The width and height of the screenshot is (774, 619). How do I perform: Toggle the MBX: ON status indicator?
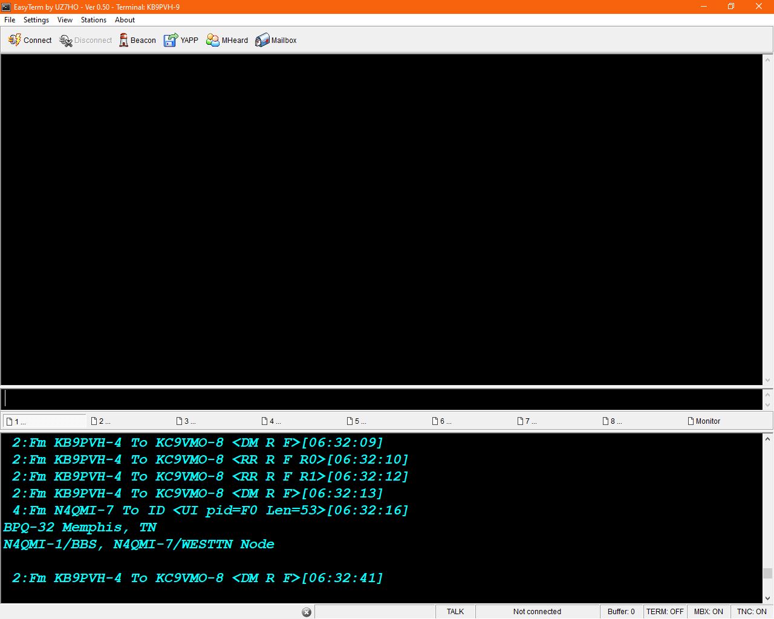708,612
